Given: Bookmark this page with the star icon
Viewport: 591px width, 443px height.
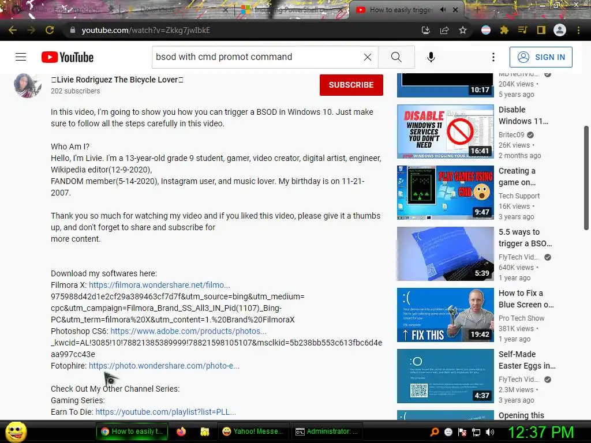Looking at the screenshot, I should tap(463, 30).
